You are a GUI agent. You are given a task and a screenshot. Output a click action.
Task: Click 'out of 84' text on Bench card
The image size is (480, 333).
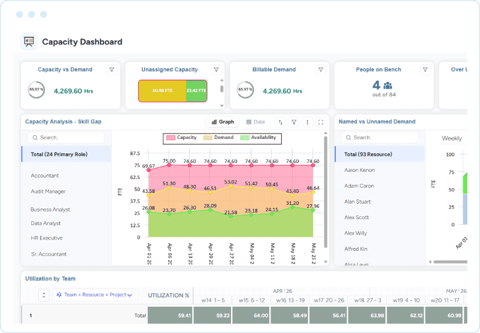pyautogui.click(x=384, y=95)
